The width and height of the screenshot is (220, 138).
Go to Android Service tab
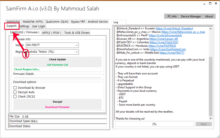click(x=98, y=22)
